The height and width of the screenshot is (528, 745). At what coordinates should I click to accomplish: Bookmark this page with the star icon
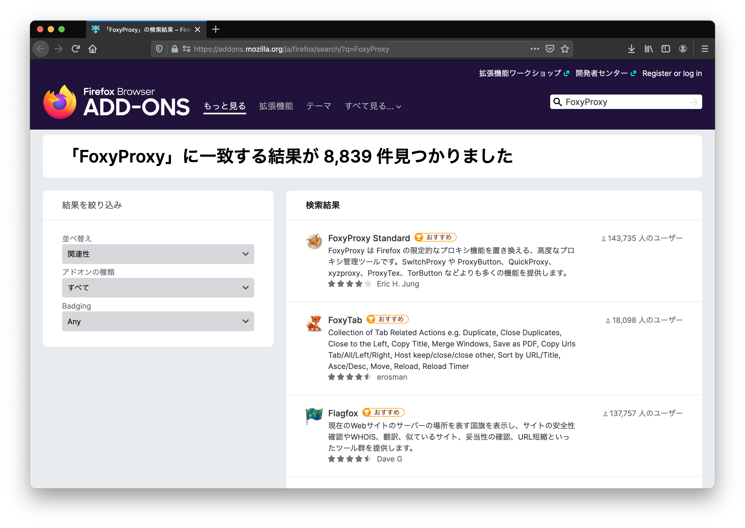point(565,49)
